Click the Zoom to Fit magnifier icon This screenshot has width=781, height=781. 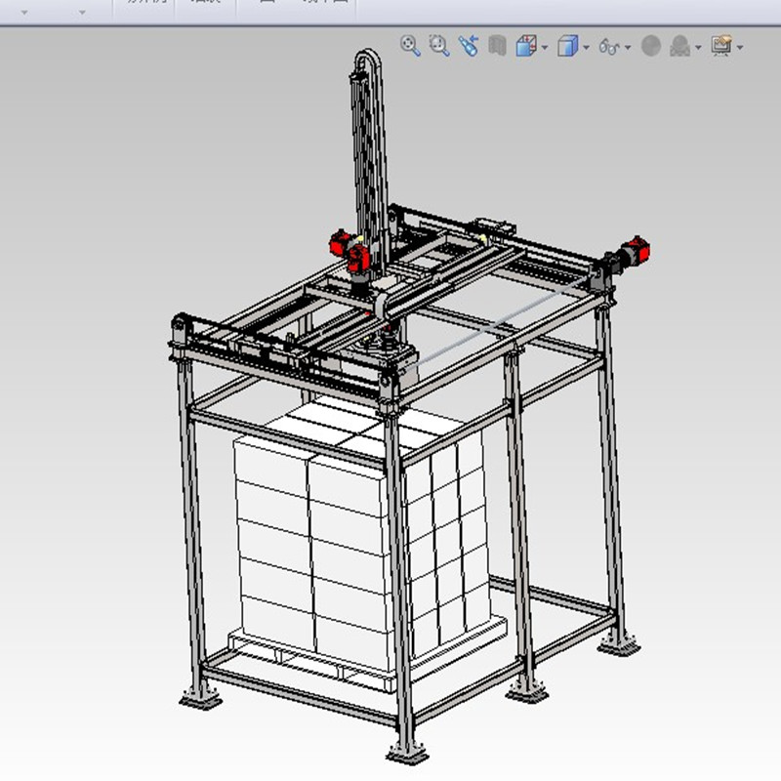(410, 46)
